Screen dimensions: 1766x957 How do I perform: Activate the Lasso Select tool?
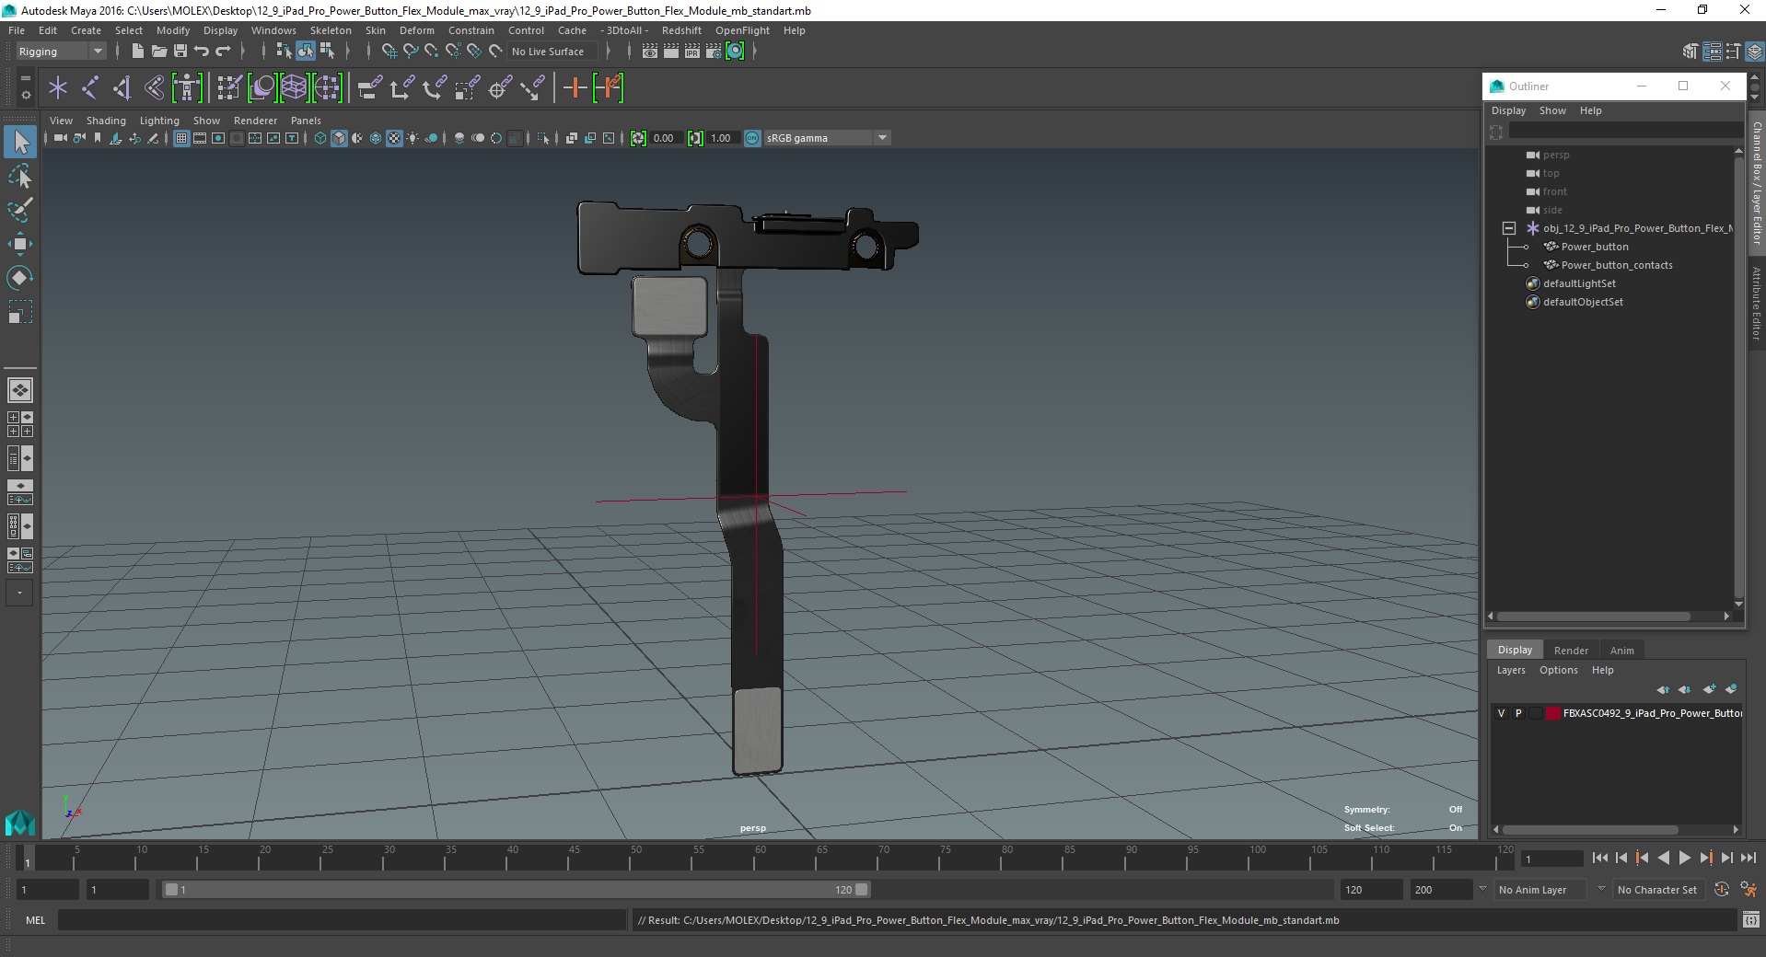click(x=20, y=176)
